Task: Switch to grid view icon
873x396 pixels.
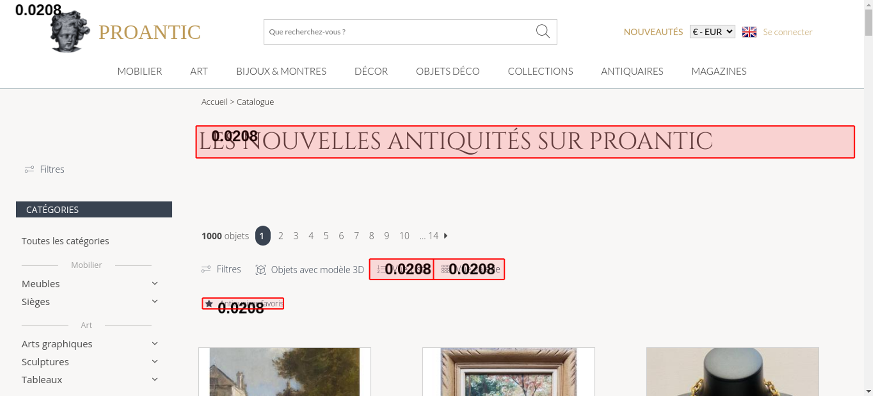Action: (x=445, y=269)
